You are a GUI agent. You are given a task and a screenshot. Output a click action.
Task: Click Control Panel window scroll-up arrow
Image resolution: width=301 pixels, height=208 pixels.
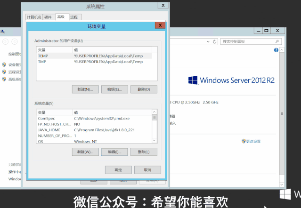pos(282,50)
